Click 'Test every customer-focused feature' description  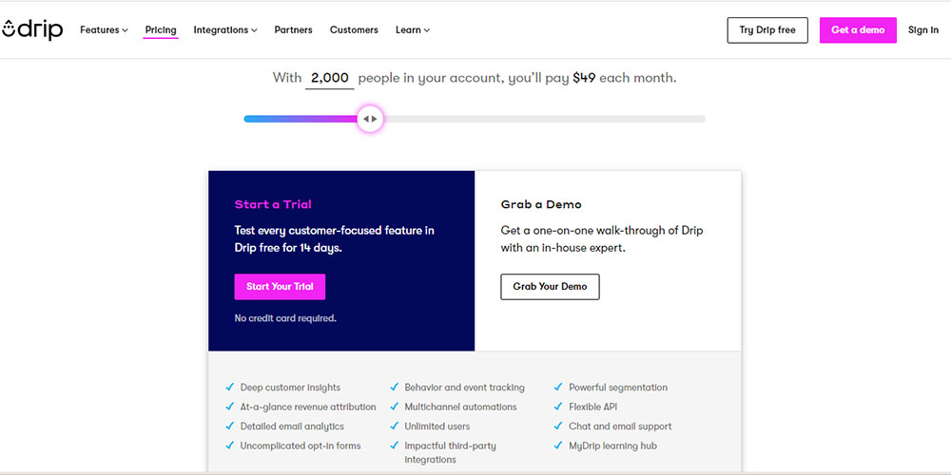click(334, 239)
